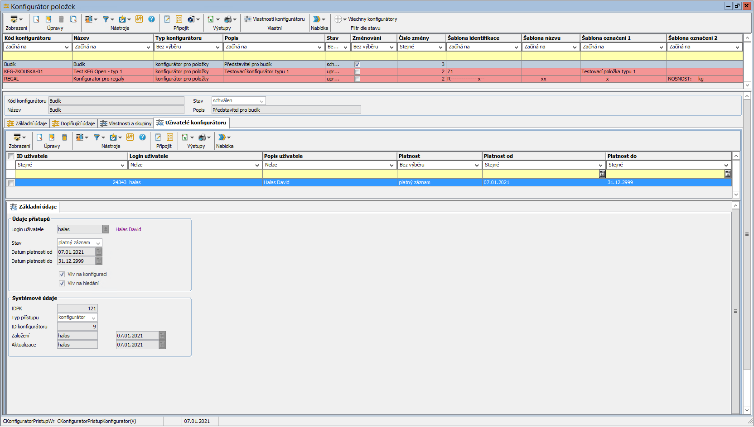
Task: Click the Všechny konfigurátory filter button
Action: pos(368,19)
